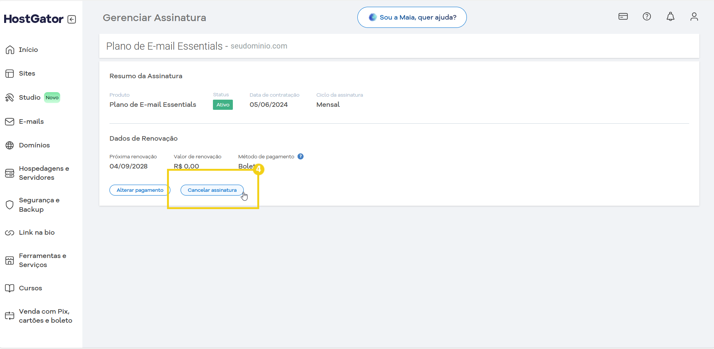Open Ferramentas e Serviços section
714x349 pixels.
click(43, 260)
